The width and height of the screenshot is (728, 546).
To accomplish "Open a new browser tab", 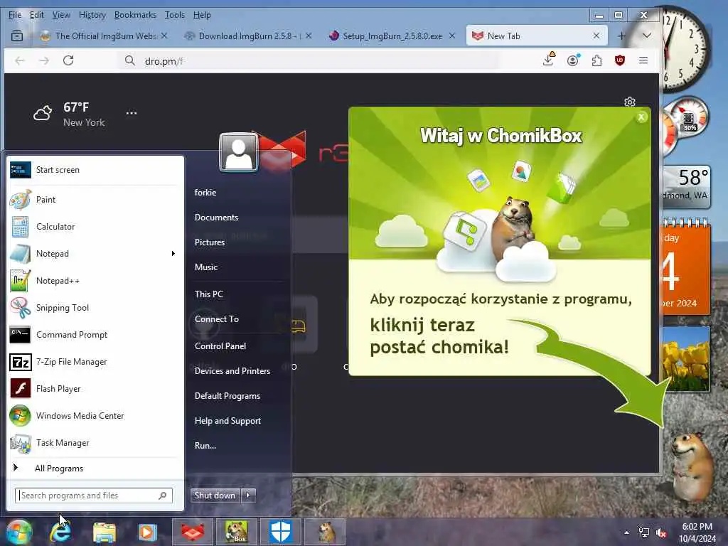I will tap(621, 36).
